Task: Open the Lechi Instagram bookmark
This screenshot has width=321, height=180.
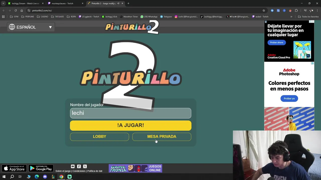Action: 186,17
